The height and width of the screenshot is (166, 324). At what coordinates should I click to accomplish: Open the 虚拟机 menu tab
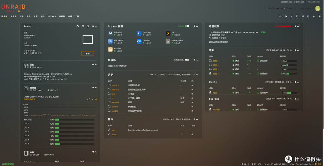[62, 16]
